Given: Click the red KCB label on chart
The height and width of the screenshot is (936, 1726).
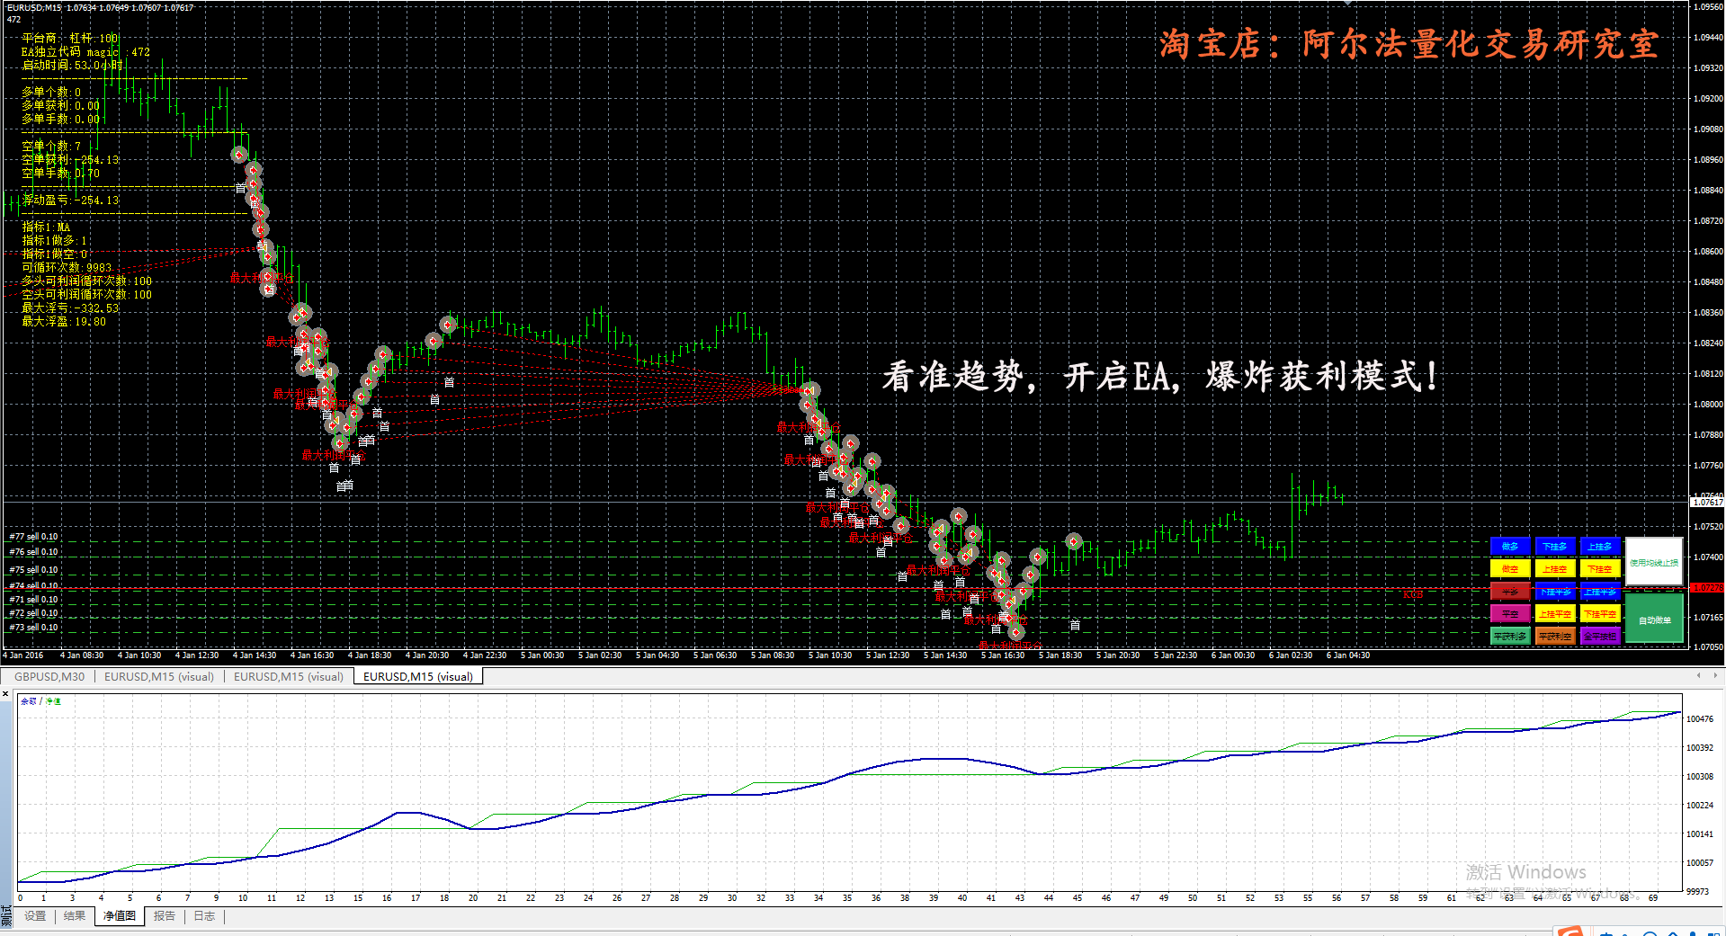Looking at the screenshot, I should tap(1413, 595).
